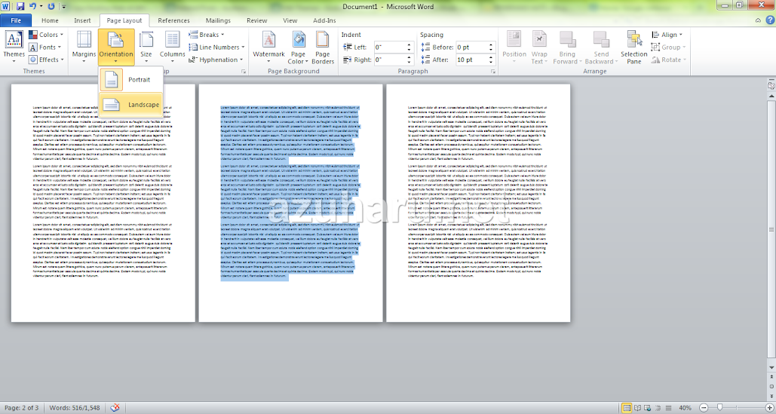This screenshot has height=414, width=776.
Task: Click the first page thumbnail
Action: tap(103, 203)
